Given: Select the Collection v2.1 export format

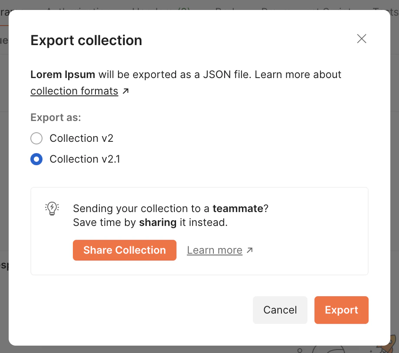Looking at the screenshot, I should click(36, 159).
